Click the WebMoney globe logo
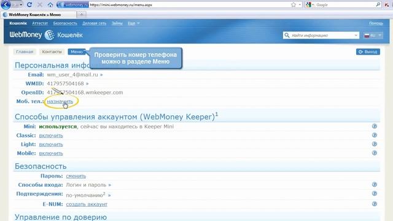Viewport: 393px width, 221px height. pos(49,35)
